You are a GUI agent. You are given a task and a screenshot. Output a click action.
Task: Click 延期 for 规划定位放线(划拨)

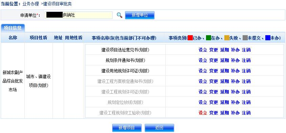pyautogui.click(x=224, y=102)
